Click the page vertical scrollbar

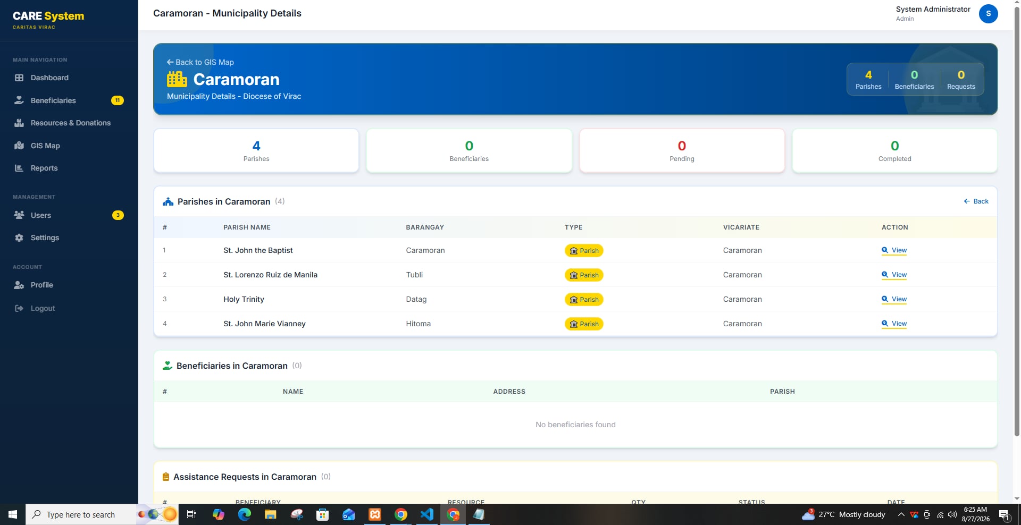pyautogui.click(x=1017, y=221)
